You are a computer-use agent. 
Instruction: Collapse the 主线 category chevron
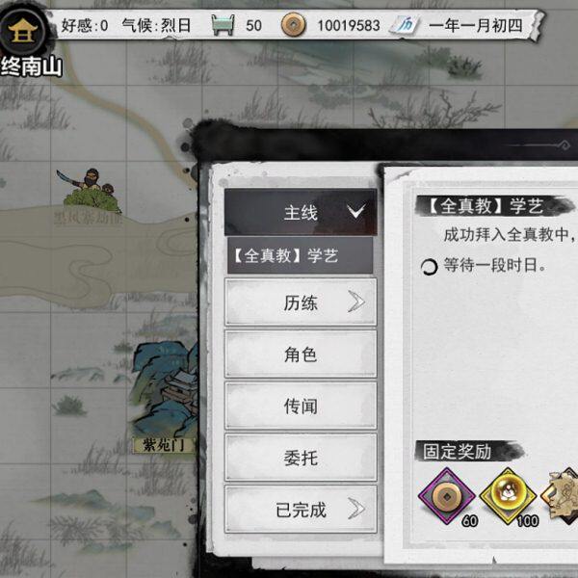click(x=356, y=212)
